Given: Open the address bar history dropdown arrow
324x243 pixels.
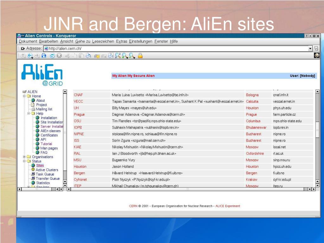Looking at the screenshot, I should (x=310, y=48).
